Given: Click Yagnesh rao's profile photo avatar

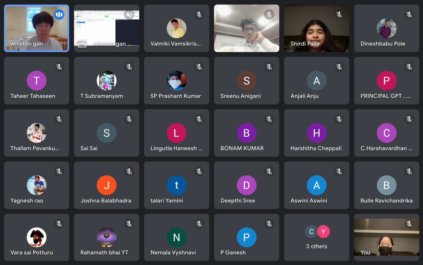Looking at the screenshot, I should (37, 185).
